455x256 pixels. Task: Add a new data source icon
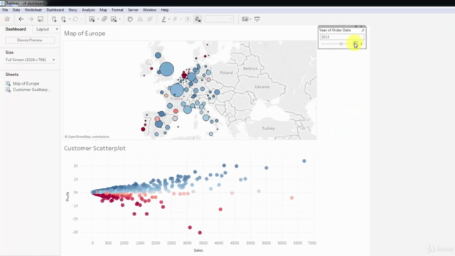tap(54, 19)
